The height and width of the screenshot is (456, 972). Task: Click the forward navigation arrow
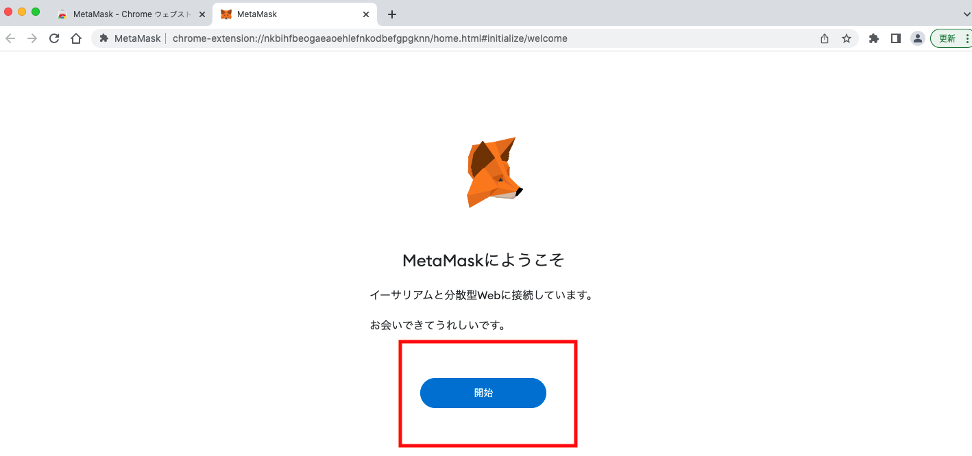[x=32, y=38]
